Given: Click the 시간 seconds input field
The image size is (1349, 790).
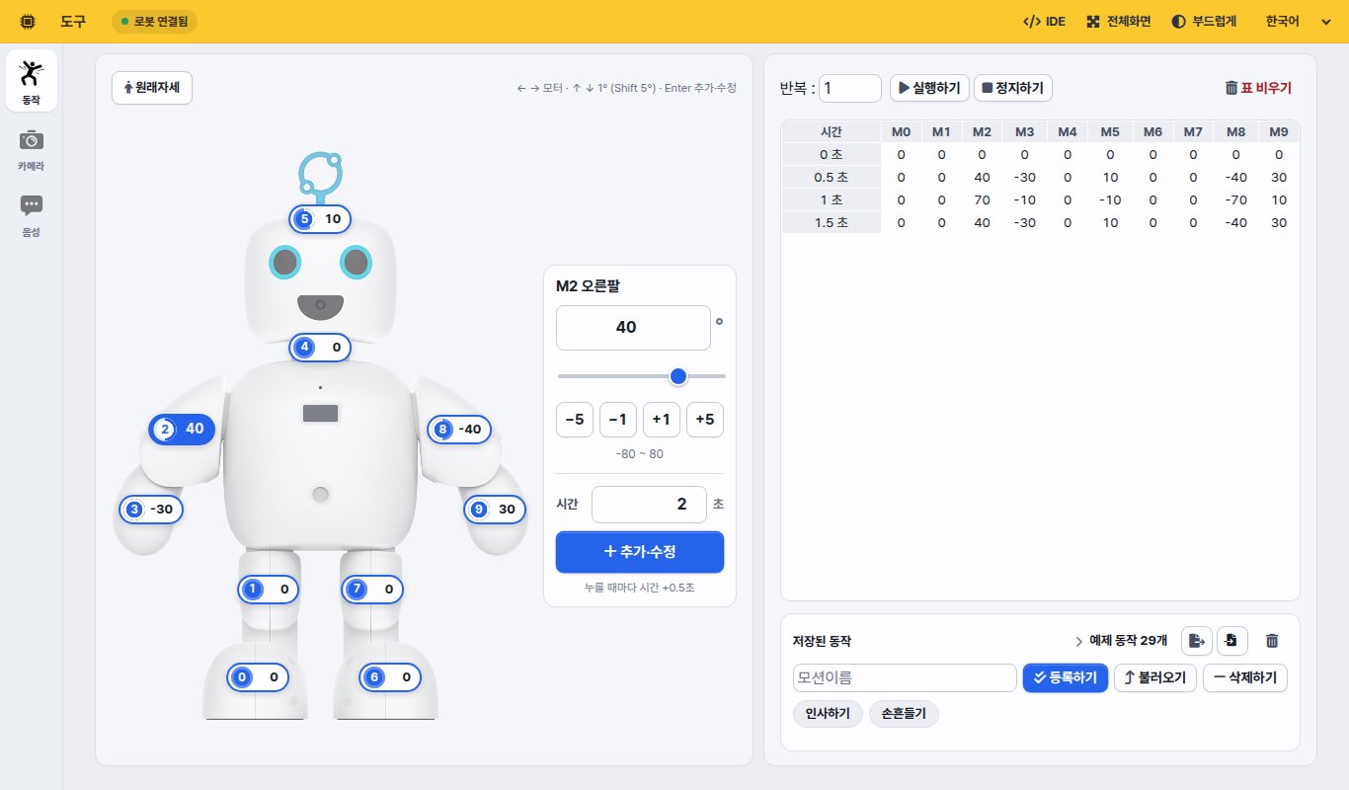Looking at the screenshot, I should point(649,504).
